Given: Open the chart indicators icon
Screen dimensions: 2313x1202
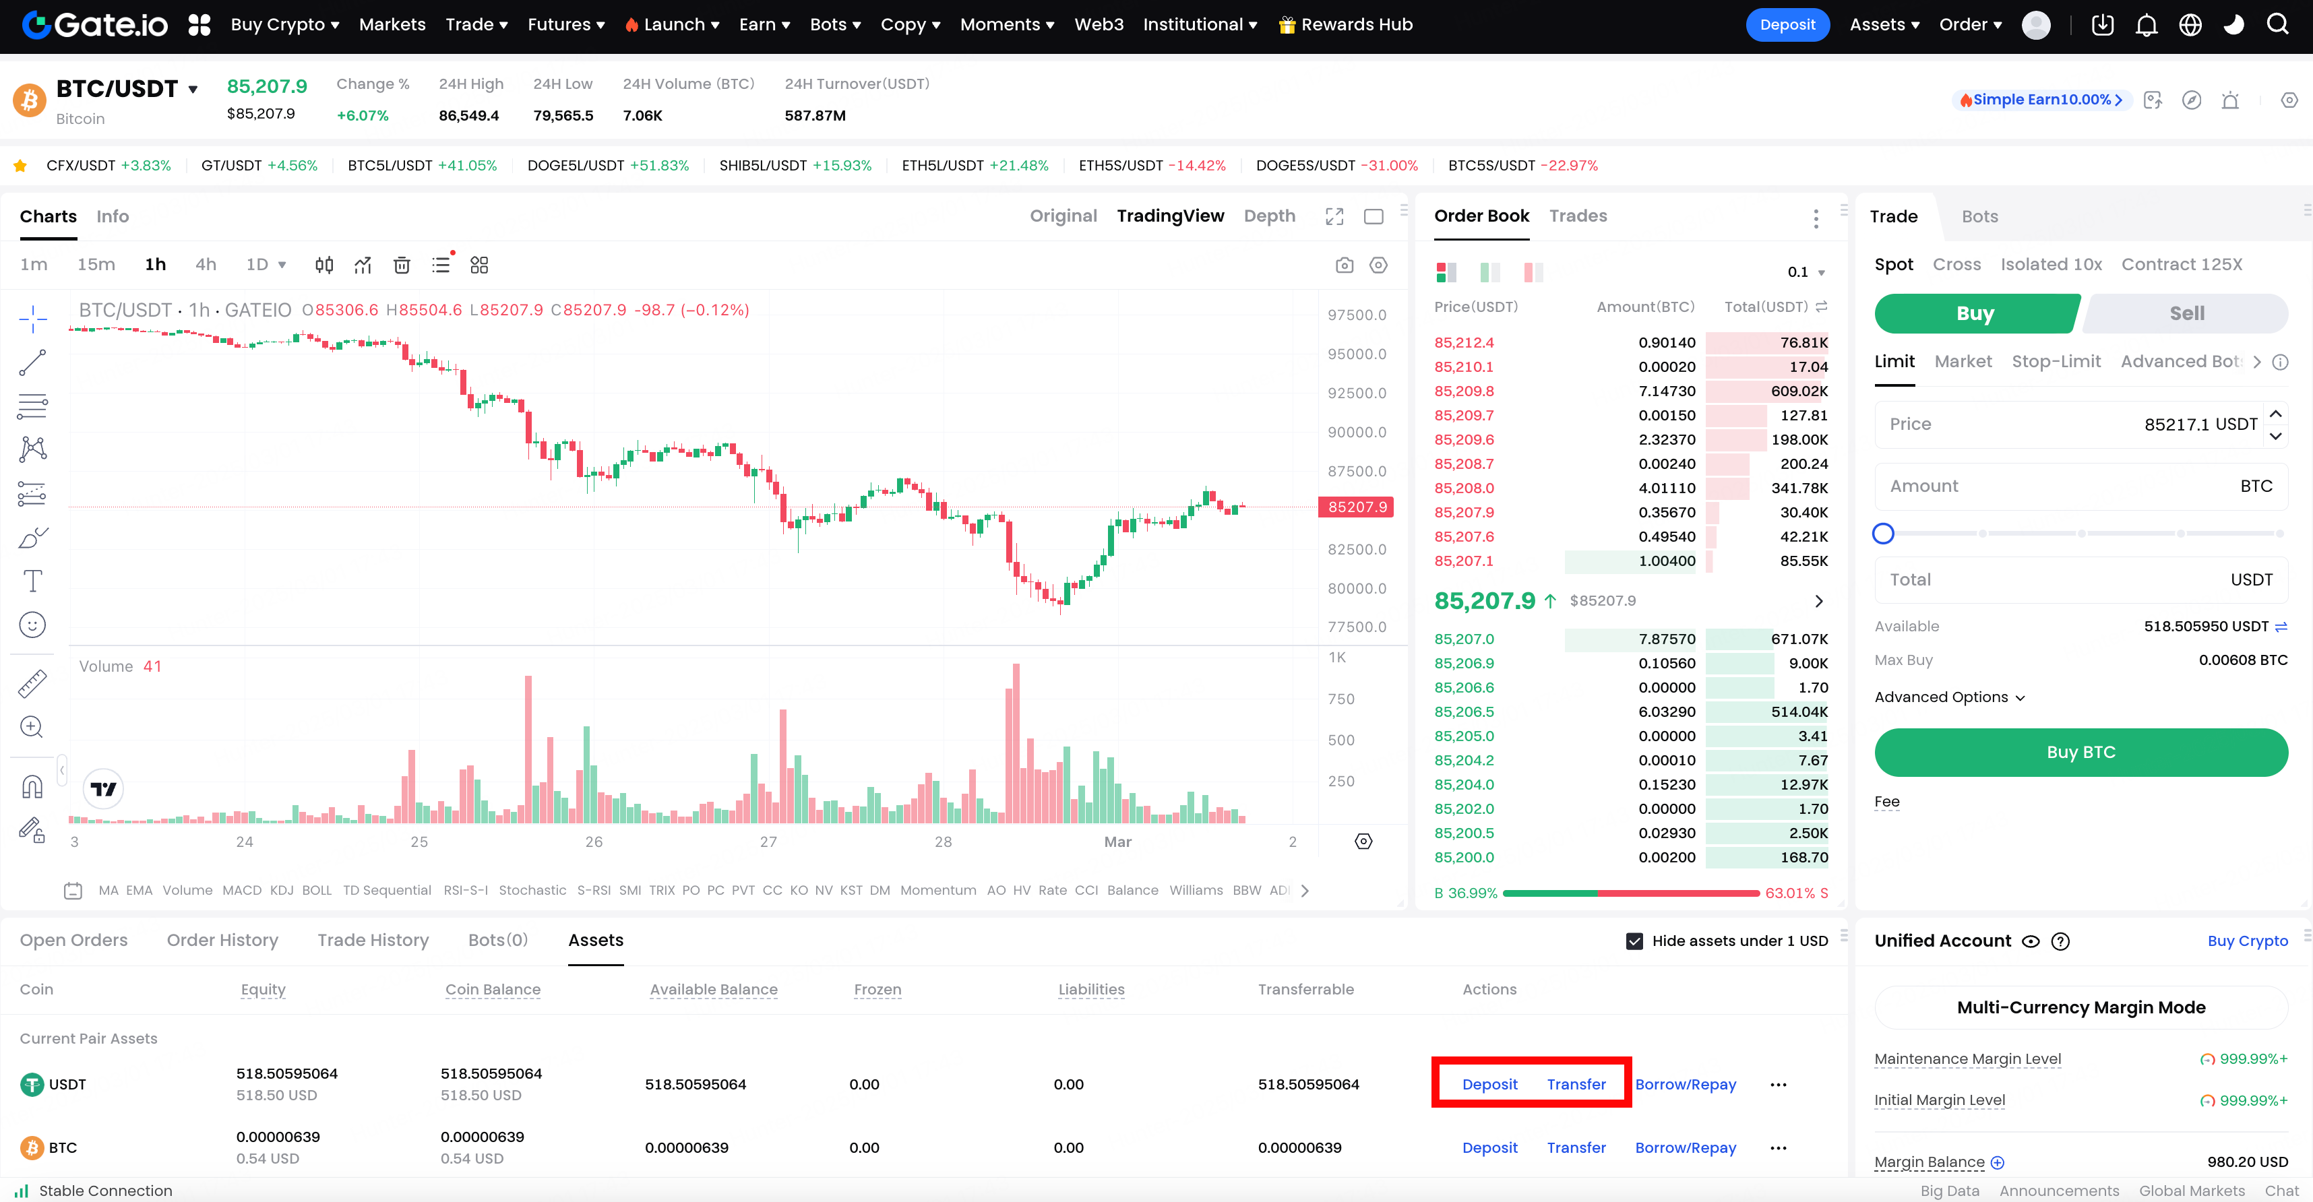Looking at the screenshot, I should [x=362, y=265].
